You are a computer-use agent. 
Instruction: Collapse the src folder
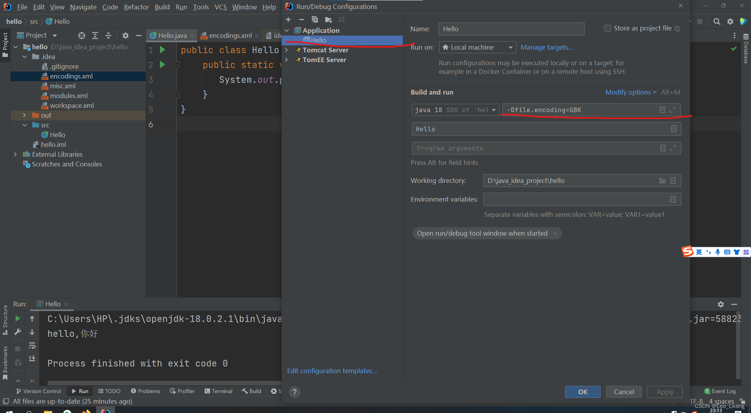click(24, 125)
